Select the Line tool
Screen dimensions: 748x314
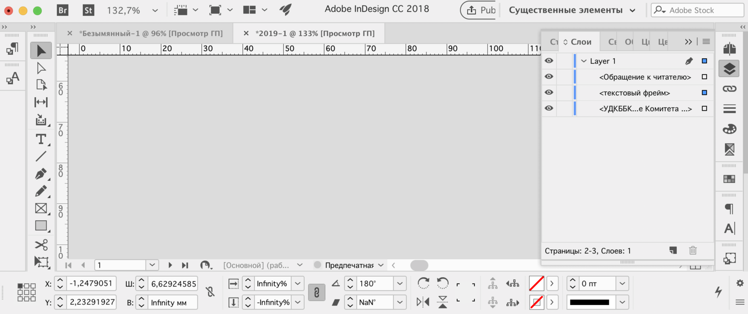(x=41, y=157)
